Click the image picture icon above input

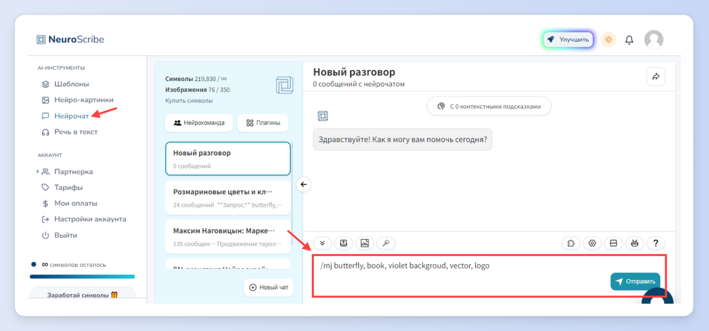pos(365,243)
